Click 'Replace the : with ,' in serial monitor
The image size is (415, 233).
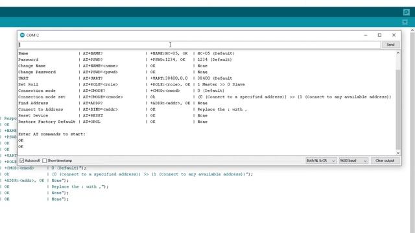[x=222, y=109]
